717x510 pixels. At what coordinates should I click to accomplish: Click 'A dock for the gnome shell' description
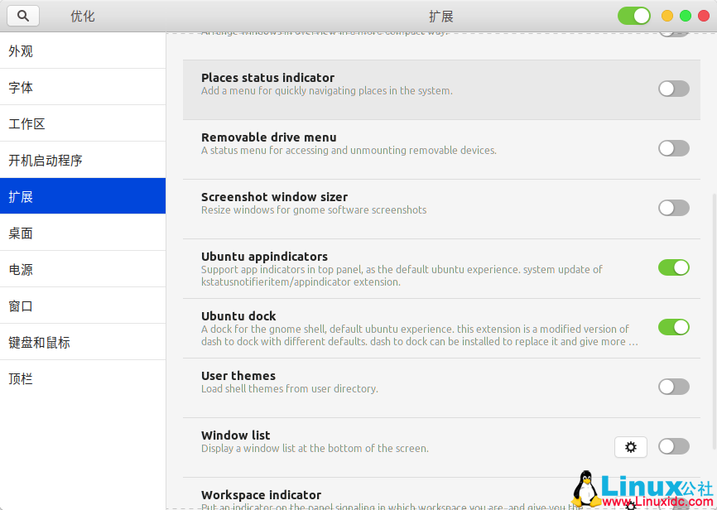click(419, 335)
